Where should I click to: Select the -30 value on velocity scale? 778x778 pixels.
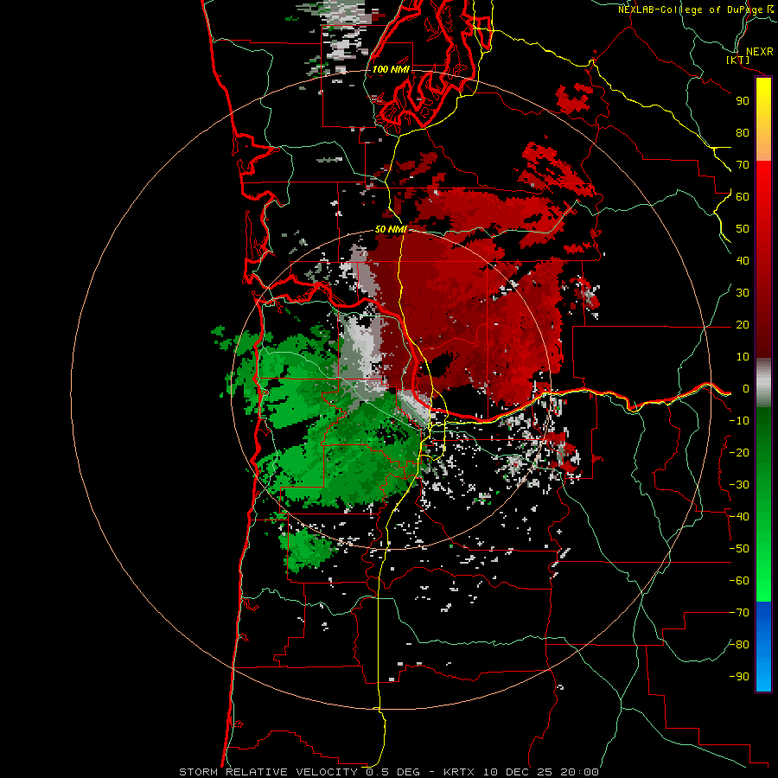tap(739, 485)
